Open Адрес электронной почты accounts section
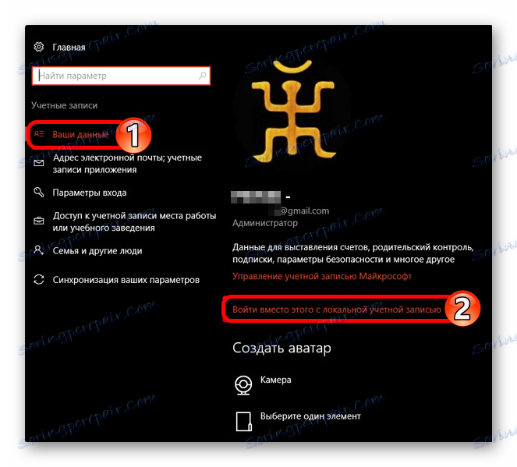517x467 pixels. 127,164
